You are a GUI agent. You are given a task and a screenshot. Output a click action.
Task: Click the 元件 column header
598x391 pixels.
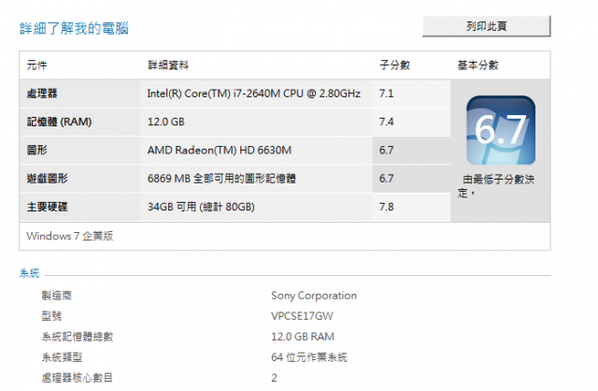click(37, 65)
